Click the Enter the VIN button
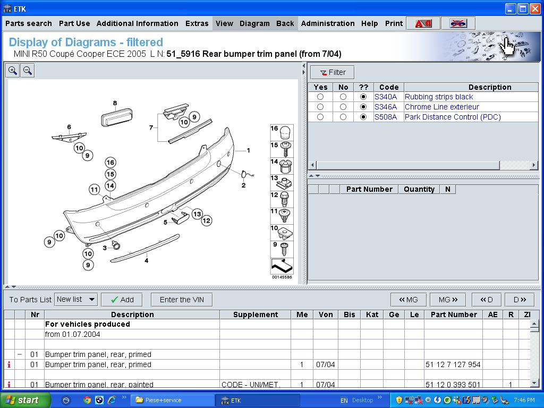 tap(182, 300)
